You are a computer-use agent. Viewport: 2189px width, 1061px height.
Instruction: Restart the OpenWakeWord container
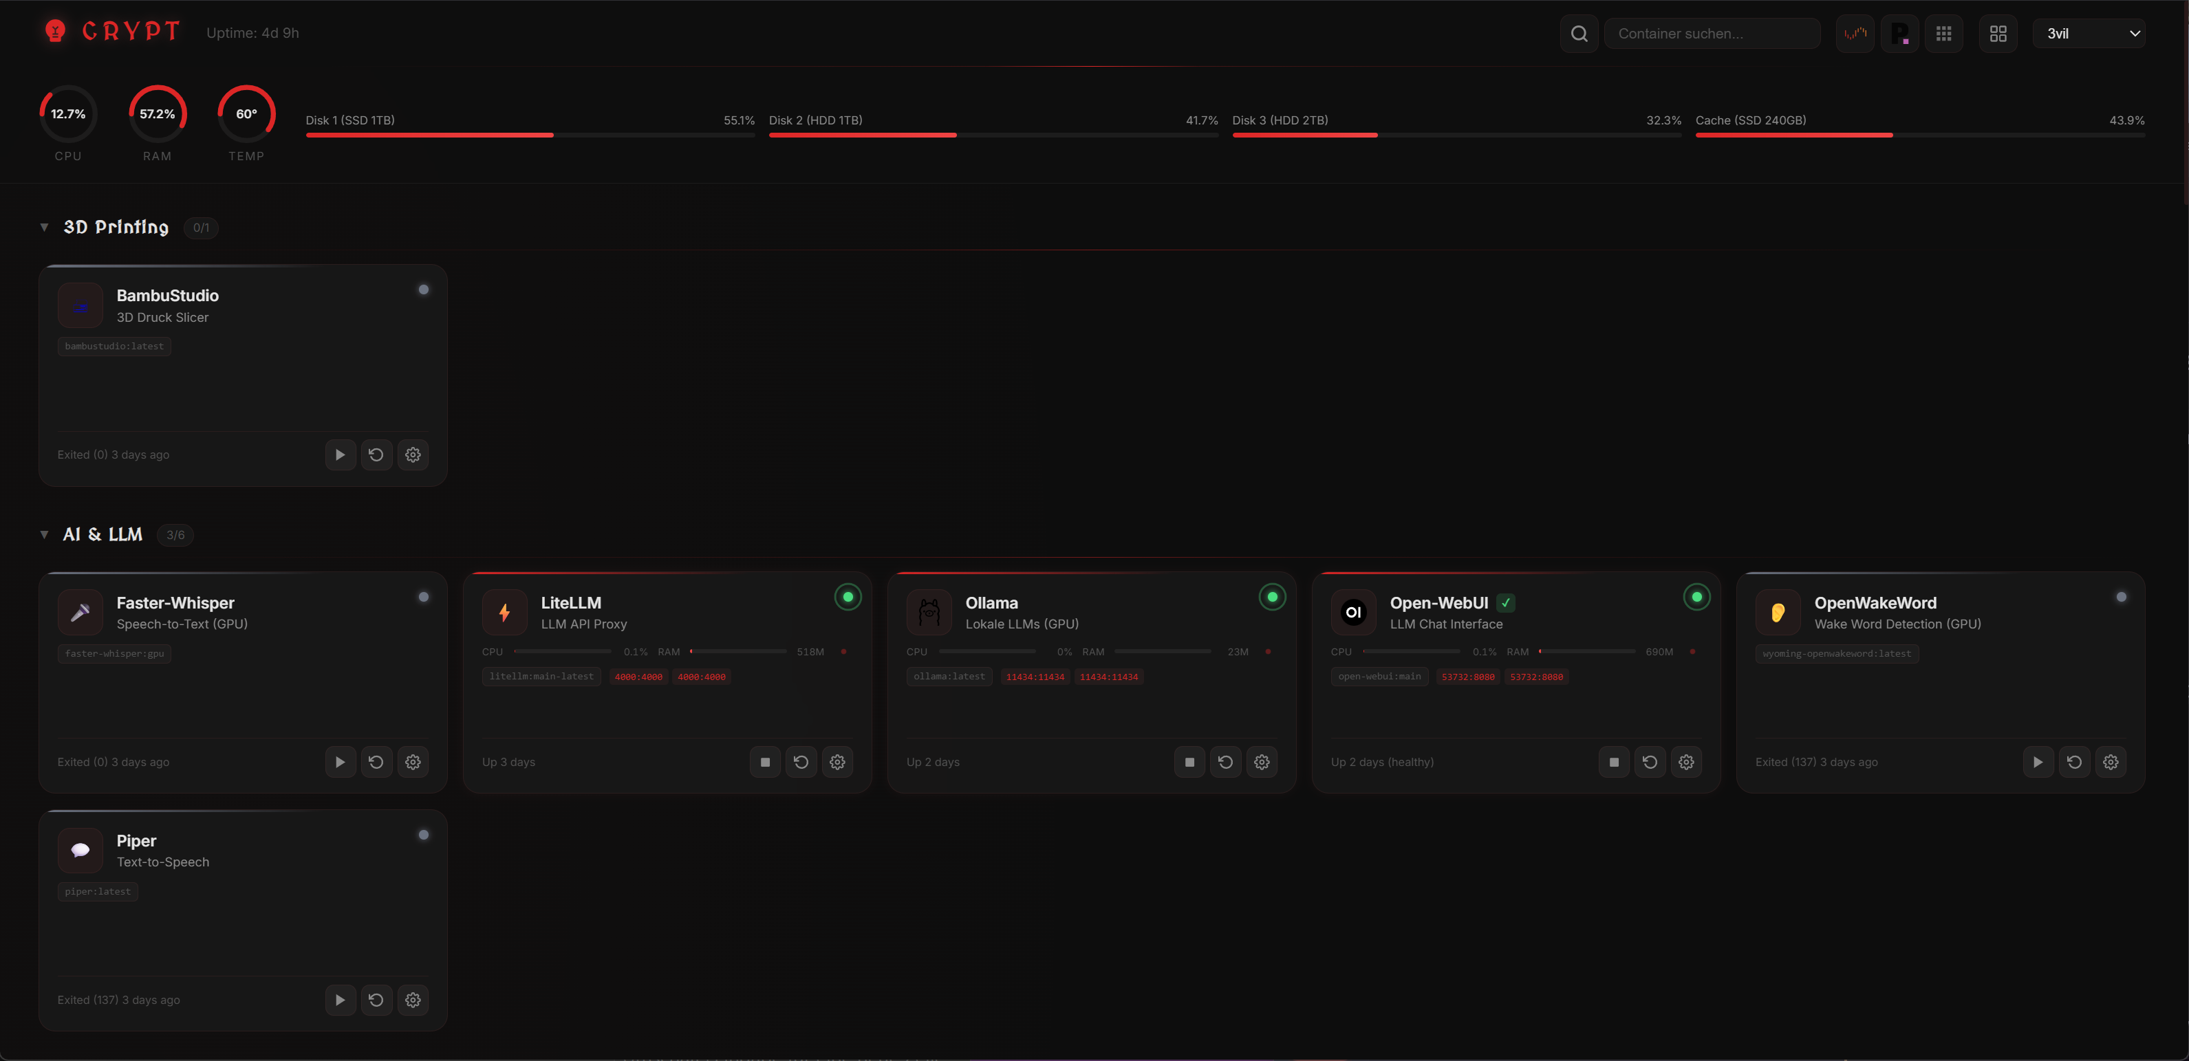[2074, 762]
